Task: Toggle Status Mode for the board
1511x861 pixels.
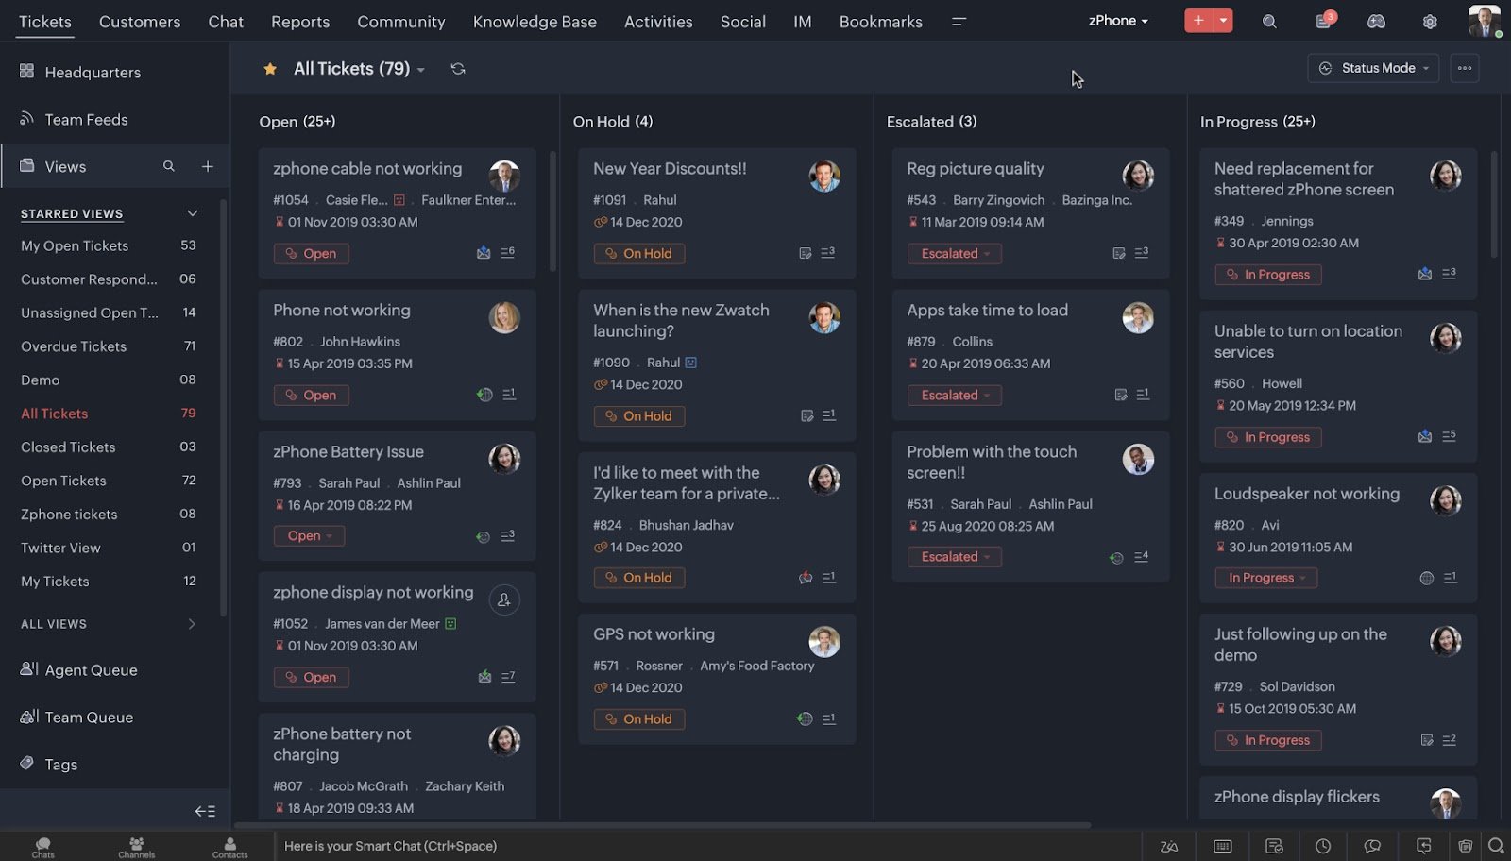Action: pos(1373,68)
